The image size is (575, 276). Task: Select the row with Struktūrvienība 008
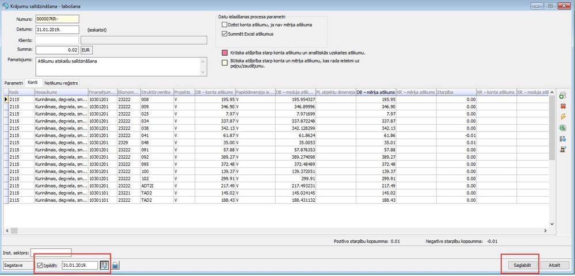[x=276, y=99]
